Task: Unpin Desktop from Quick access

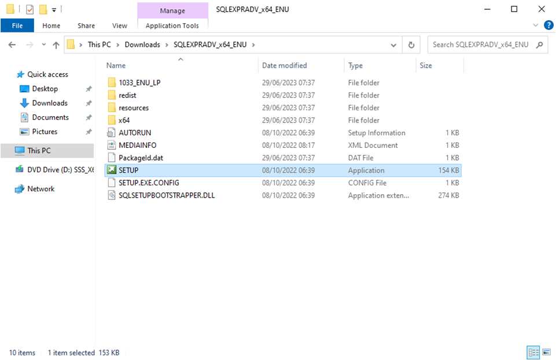Action: point(89,89)
